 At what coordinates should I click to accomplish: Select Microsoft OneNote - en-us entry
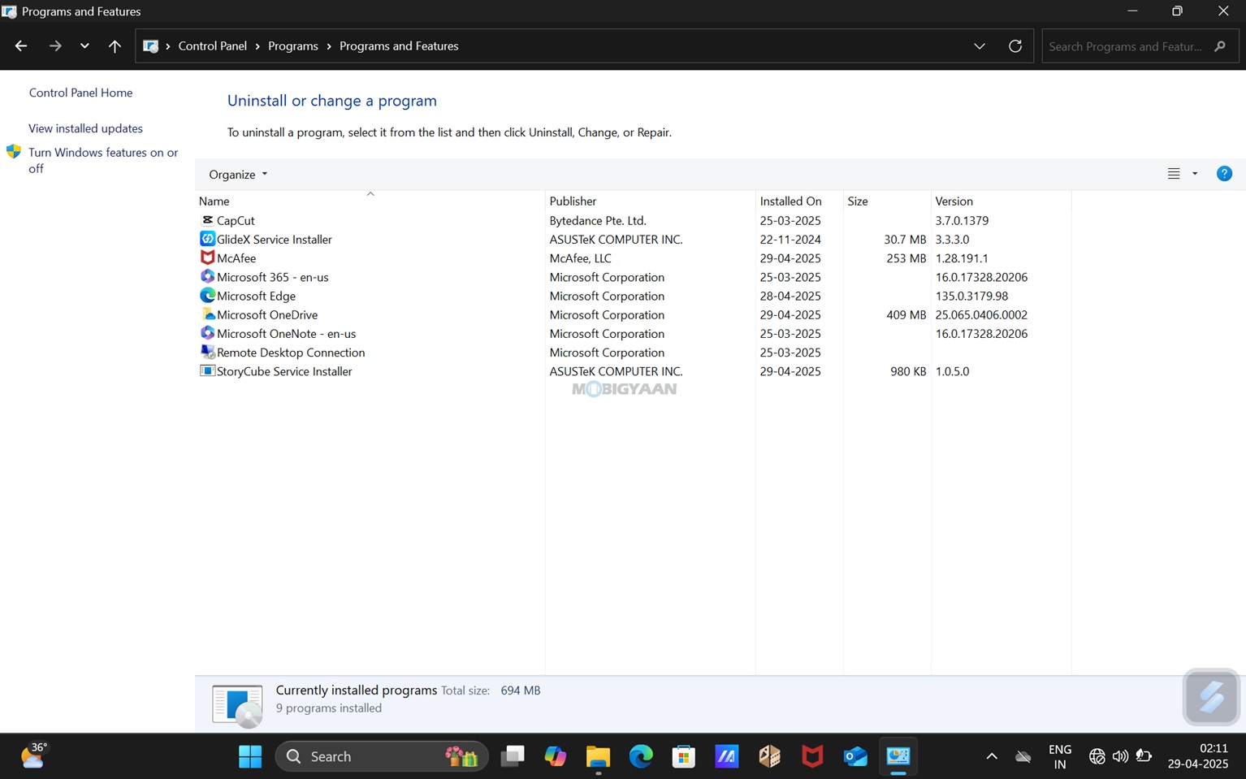coord(286,333)
